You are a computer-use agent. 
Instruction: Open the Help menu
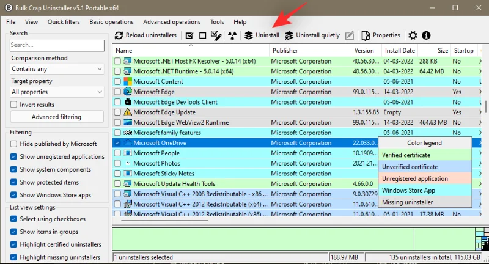[x=240, y=22]
